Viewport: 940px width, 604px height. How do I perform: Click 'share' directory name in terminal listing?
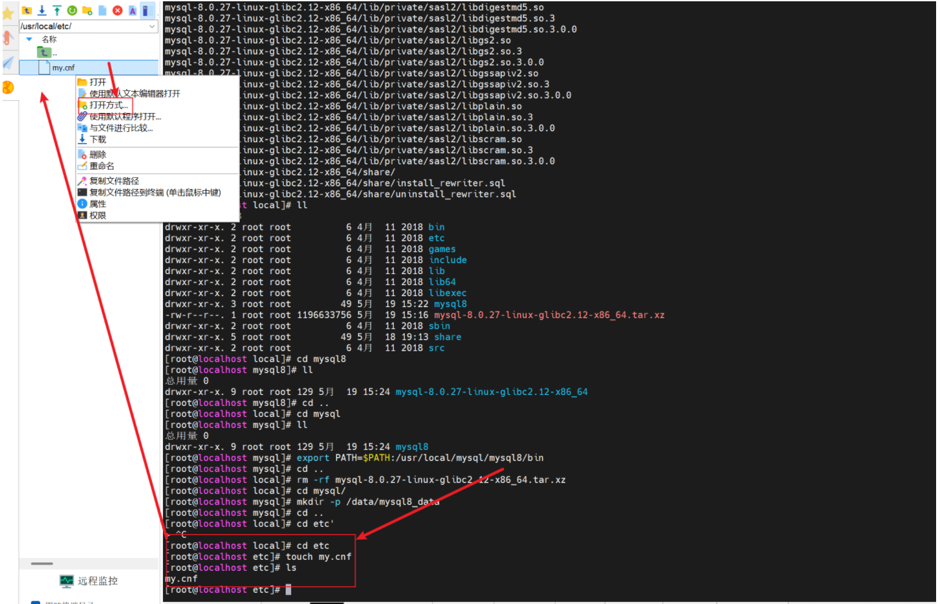(448, 337)
